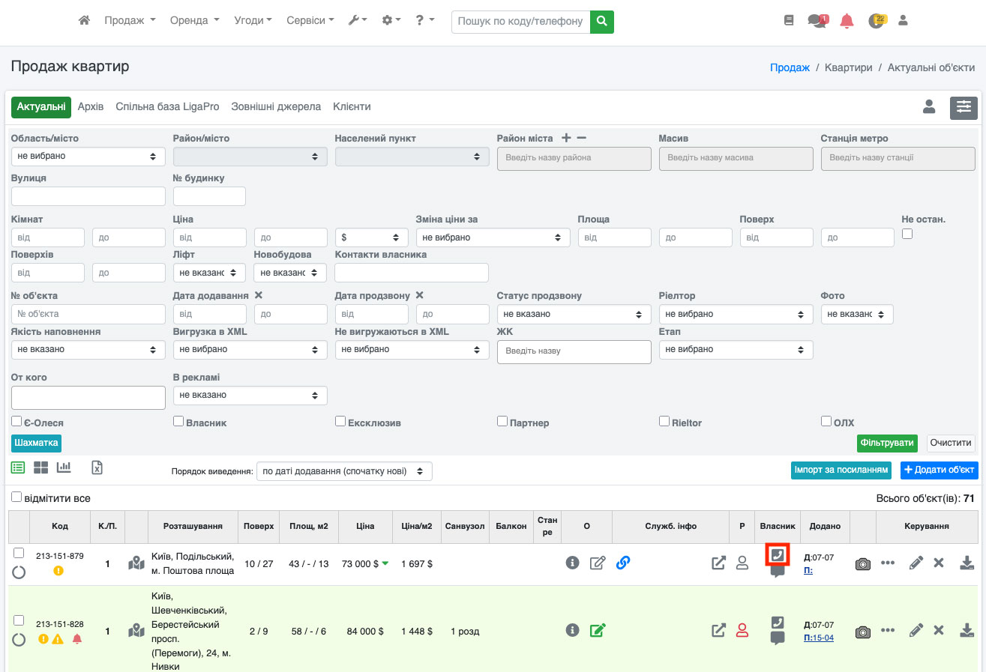The height and width of the screenshot is (672, 986).
Task: Open the notifications bell icon
Action: tap(847, 21)
